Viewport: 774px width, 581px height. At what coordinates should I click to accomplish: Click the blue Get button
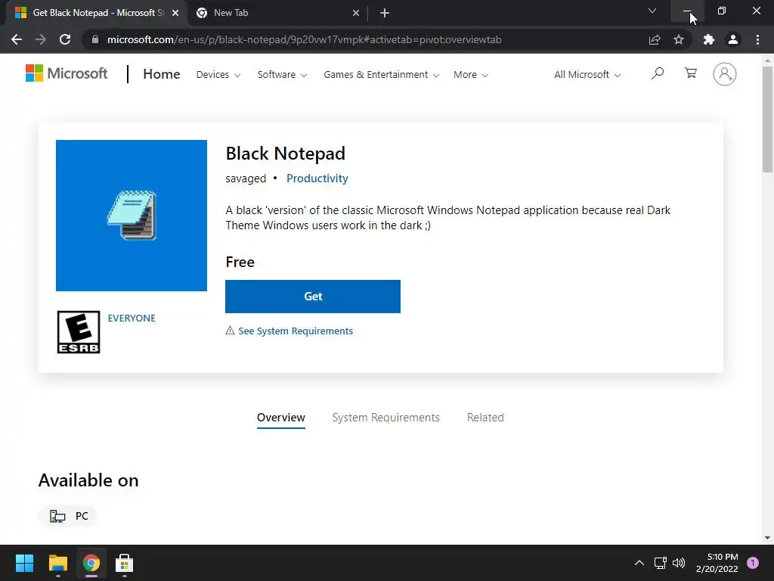[x=313, y=297]
